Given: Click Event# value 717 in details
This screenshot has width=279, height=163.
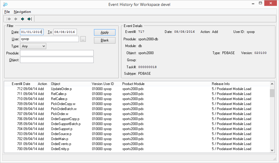Looking at the screenshot, I should 141,32.
